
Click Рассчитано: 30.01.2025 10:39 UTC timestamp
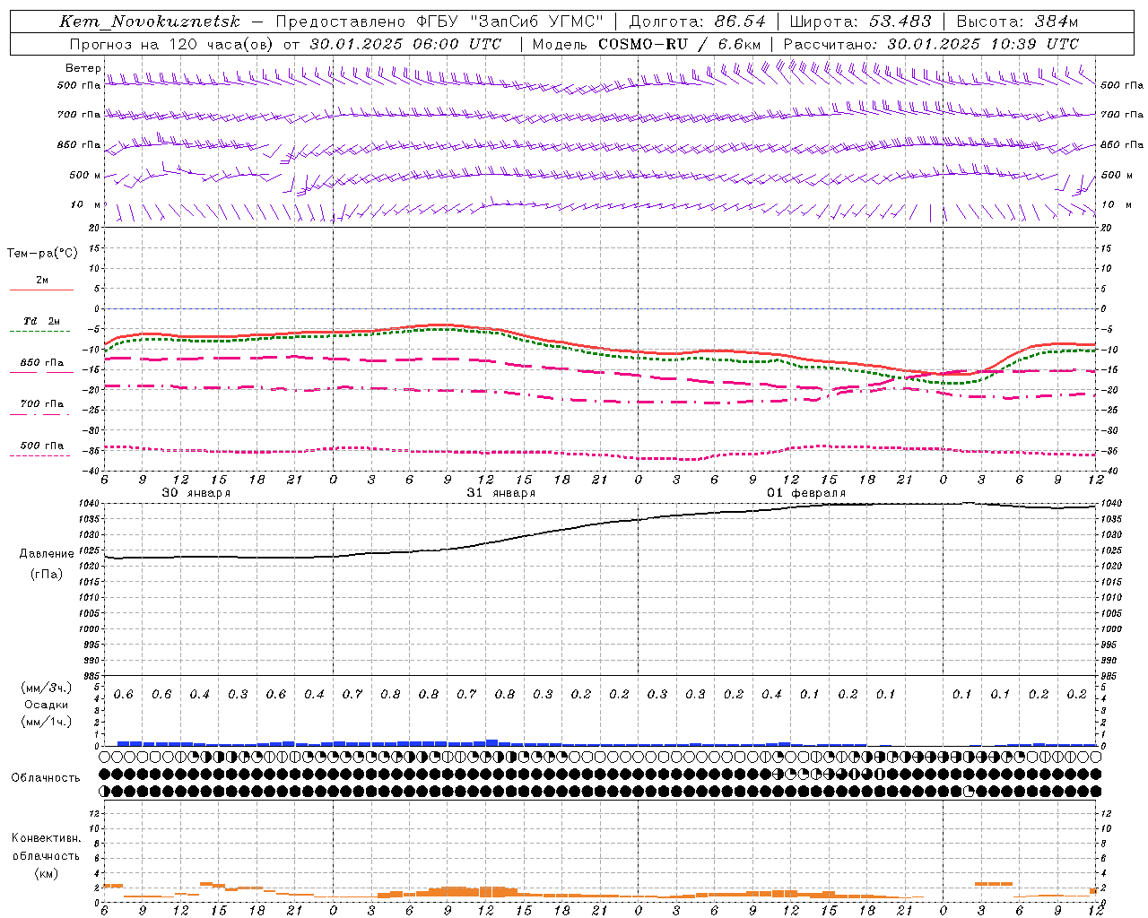(931, 44)
